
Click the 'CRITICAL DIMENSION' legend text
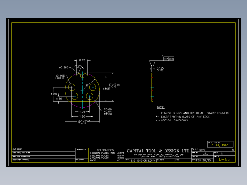tap(174, 120)
